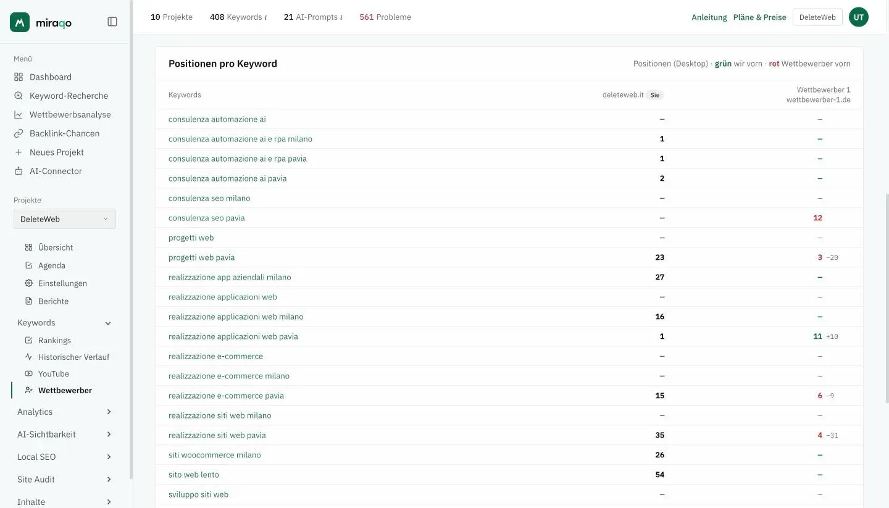The image size is (889, 508).
Task: Click the 10 Projekte counter
Action: [172, 17]
